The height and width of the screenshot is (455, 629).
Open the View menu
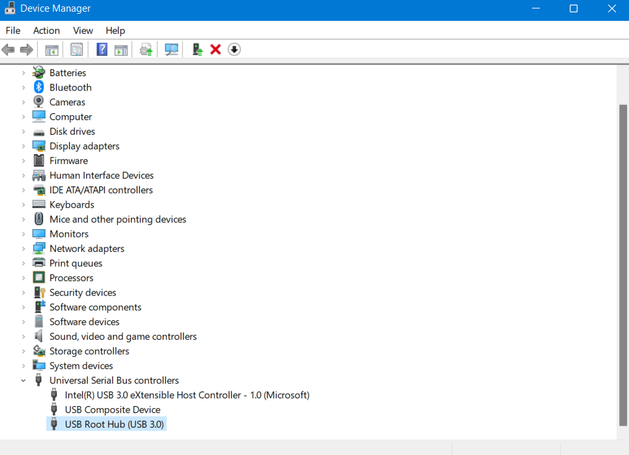click(83, 31)
